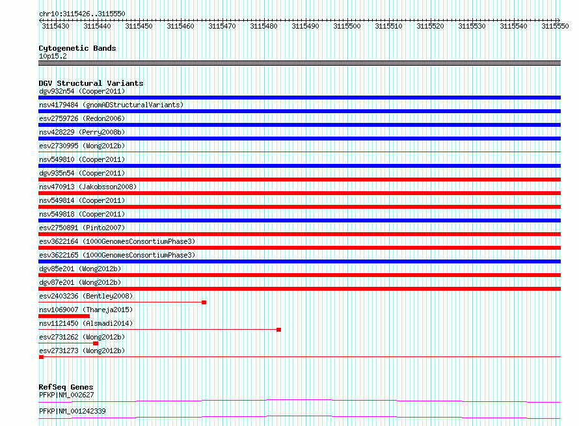
Task: Click the red end block of esv2731262
Action: (96, 343)
